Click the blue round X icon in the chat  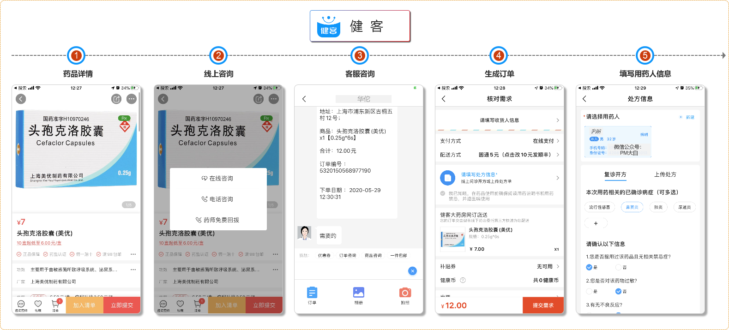[413, 271]
